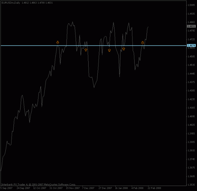Click the 1.3955 price axis label
This screenshot has width=197, height=191.
[191, 133]
